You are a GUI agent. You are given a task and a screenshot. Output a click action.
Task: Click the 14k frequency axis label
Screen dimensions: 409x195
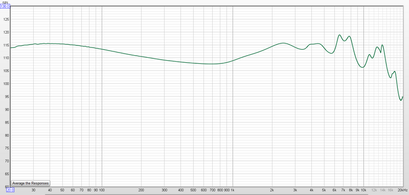(x=383, y=190)
